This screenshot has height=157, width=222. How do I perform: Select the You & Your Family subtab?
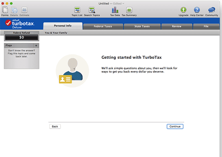[x=56, y=33]
